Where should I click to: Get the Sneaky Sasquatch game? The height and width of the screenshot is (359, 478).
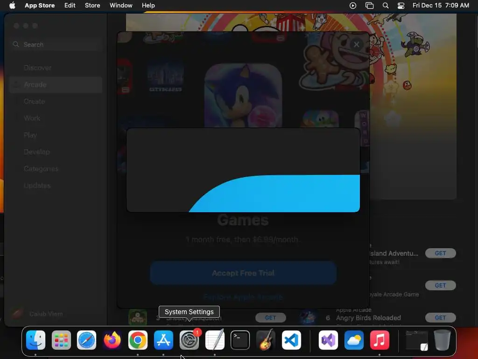click(270, 318)
